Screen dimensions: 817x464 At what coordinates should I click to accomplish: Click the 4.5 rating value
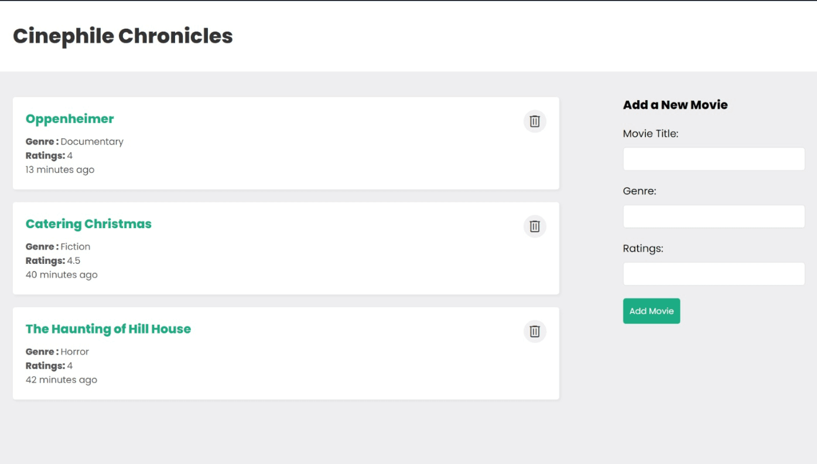(74, 260)
